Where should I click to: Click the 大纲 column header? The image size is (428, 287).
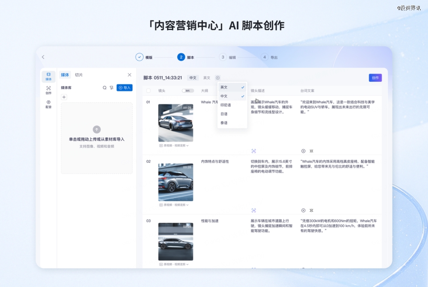pos(204,91)
